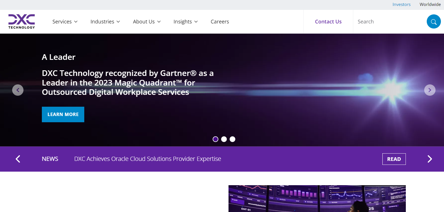Click the DXC Technology logo

click(x=21, y=21)
